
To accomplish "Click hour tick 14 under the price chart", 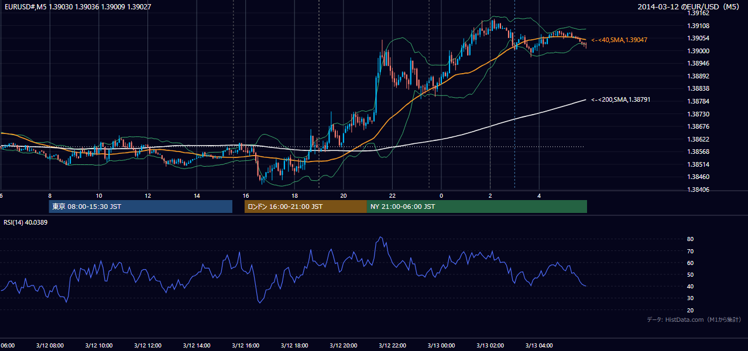I will 197,195.
